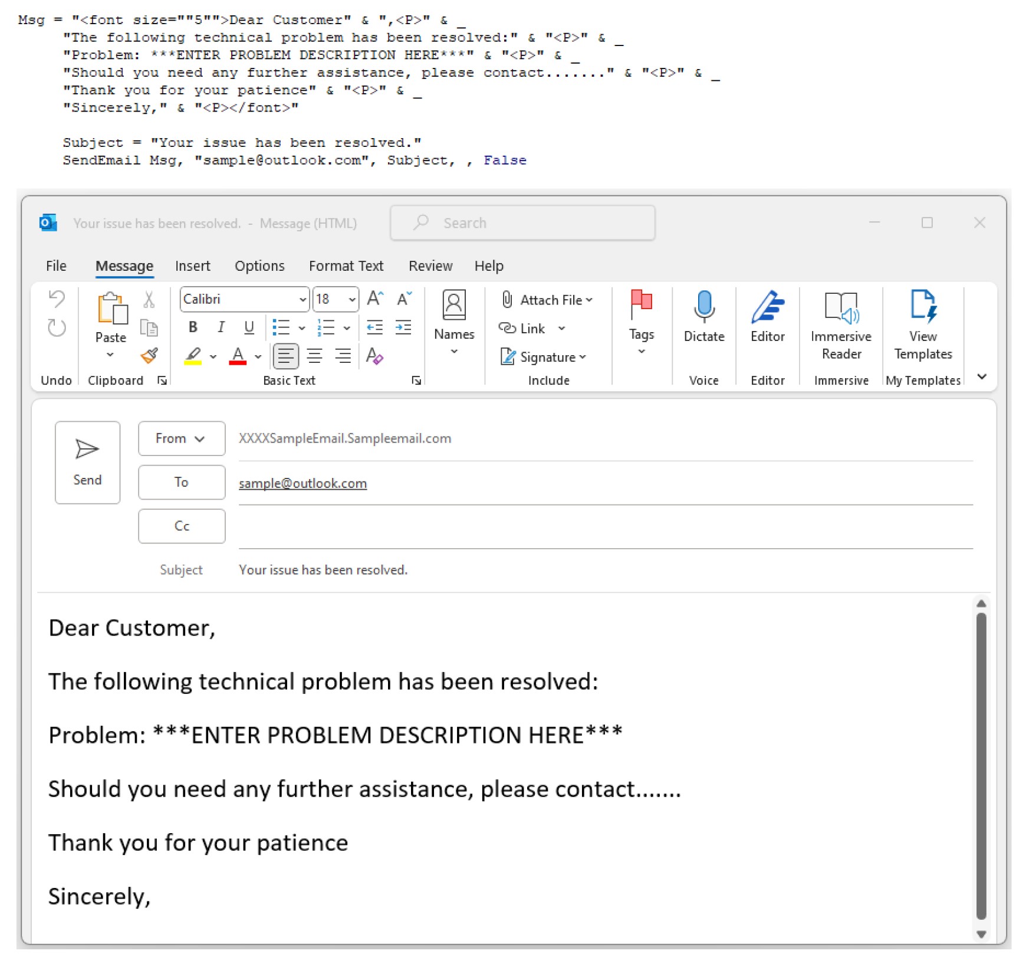Click the Format Painter brush icon

pyautogui.click(x=149, y=356)
